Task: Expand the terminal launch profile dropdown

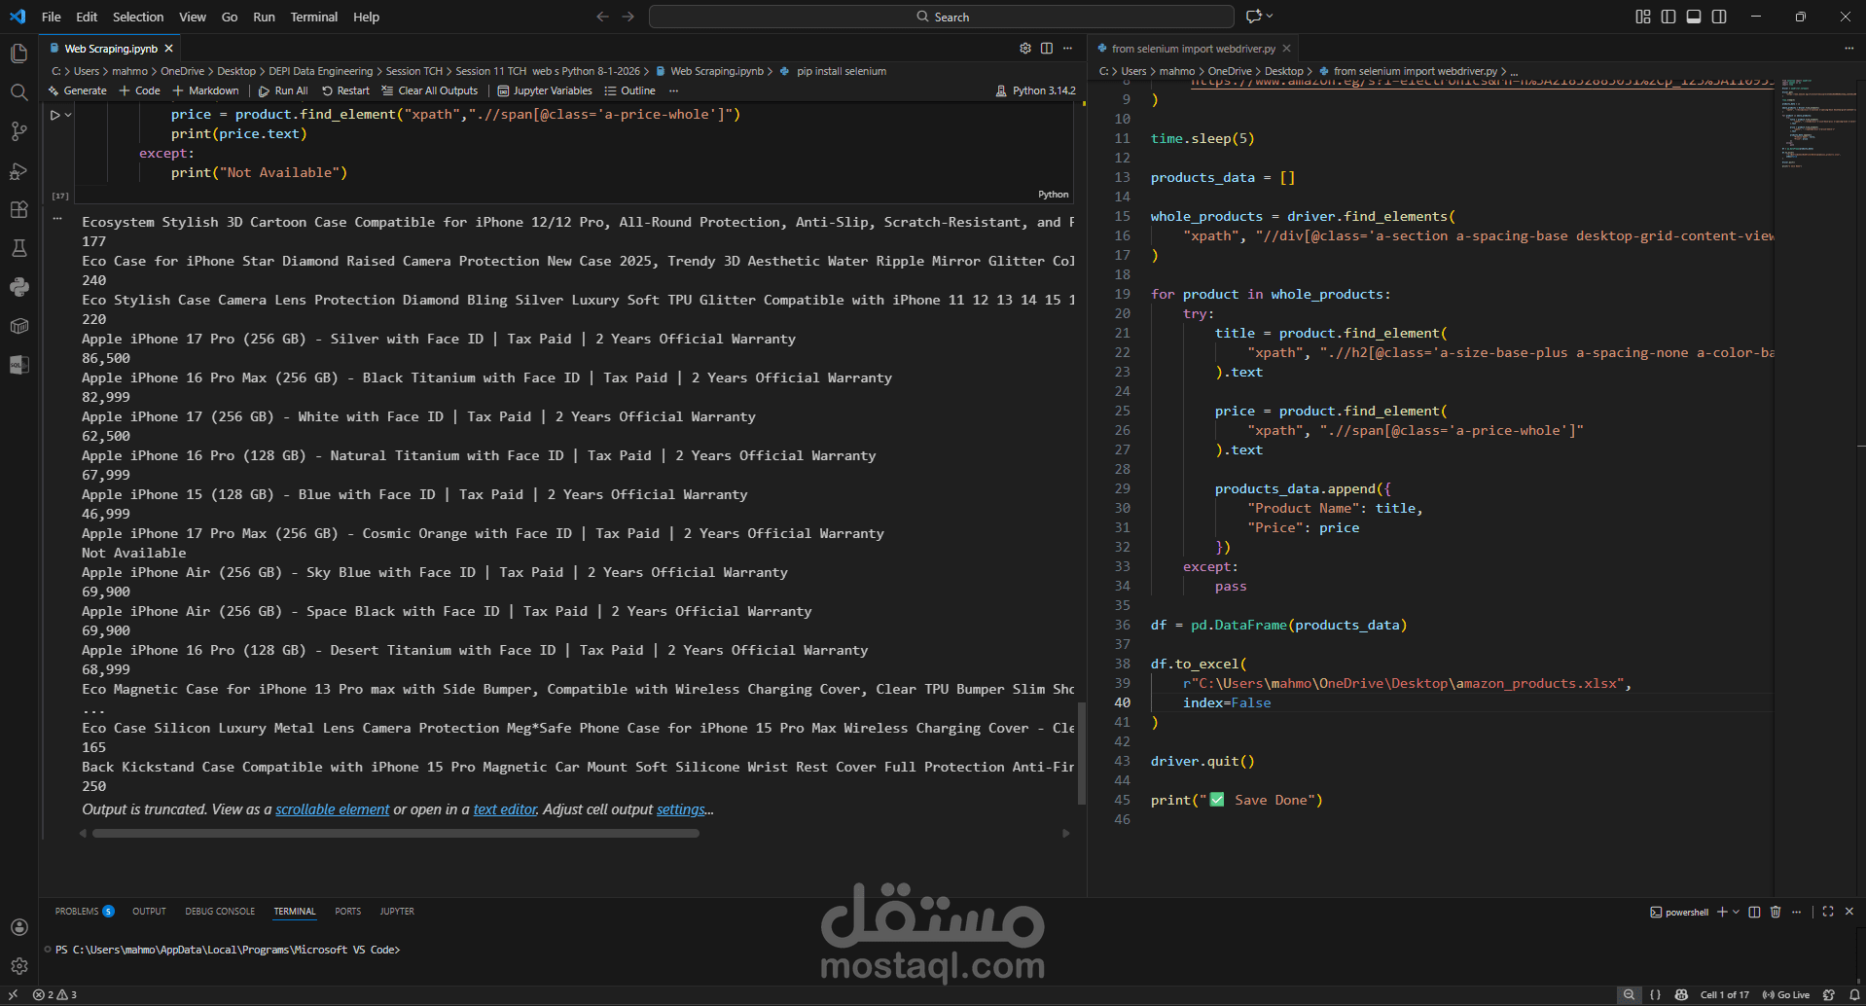Action: point(1736,912)
